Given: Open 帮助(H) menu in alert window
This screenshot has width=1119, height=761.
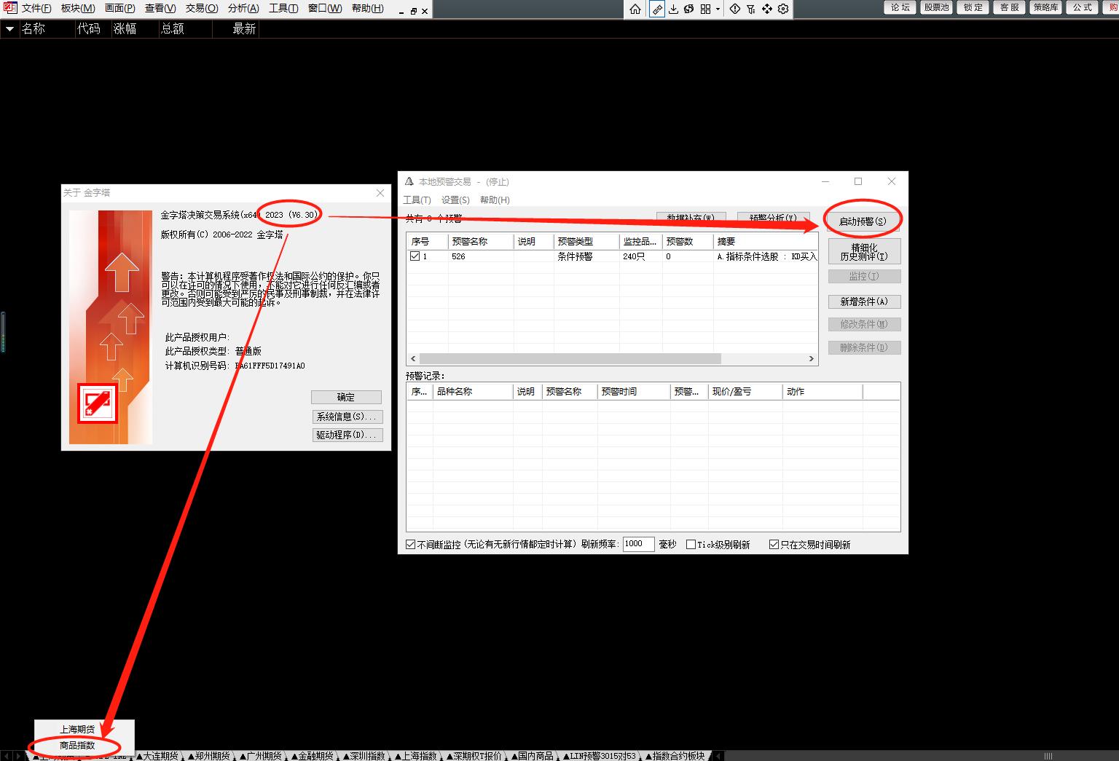Looking at the screenshot, I should (495, 200).
